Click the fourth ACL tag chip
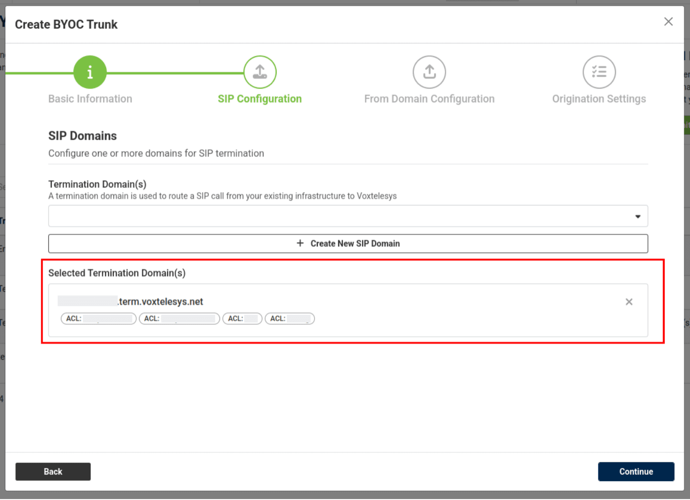The height and width of the screenshot is (500, 690). [x=290, y=319]
